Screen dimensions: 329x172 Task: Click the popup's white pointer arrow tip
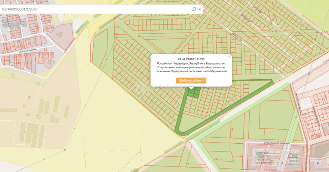[x=192, y=88]
